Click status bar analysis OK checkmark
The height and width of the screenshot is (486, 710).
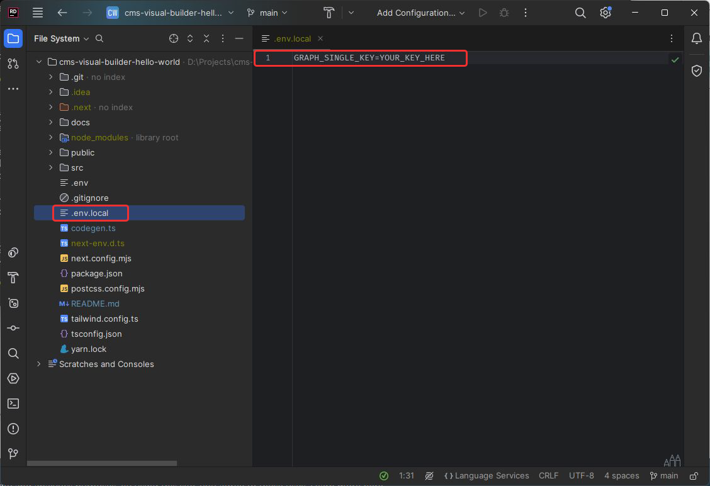coord(383,475)
